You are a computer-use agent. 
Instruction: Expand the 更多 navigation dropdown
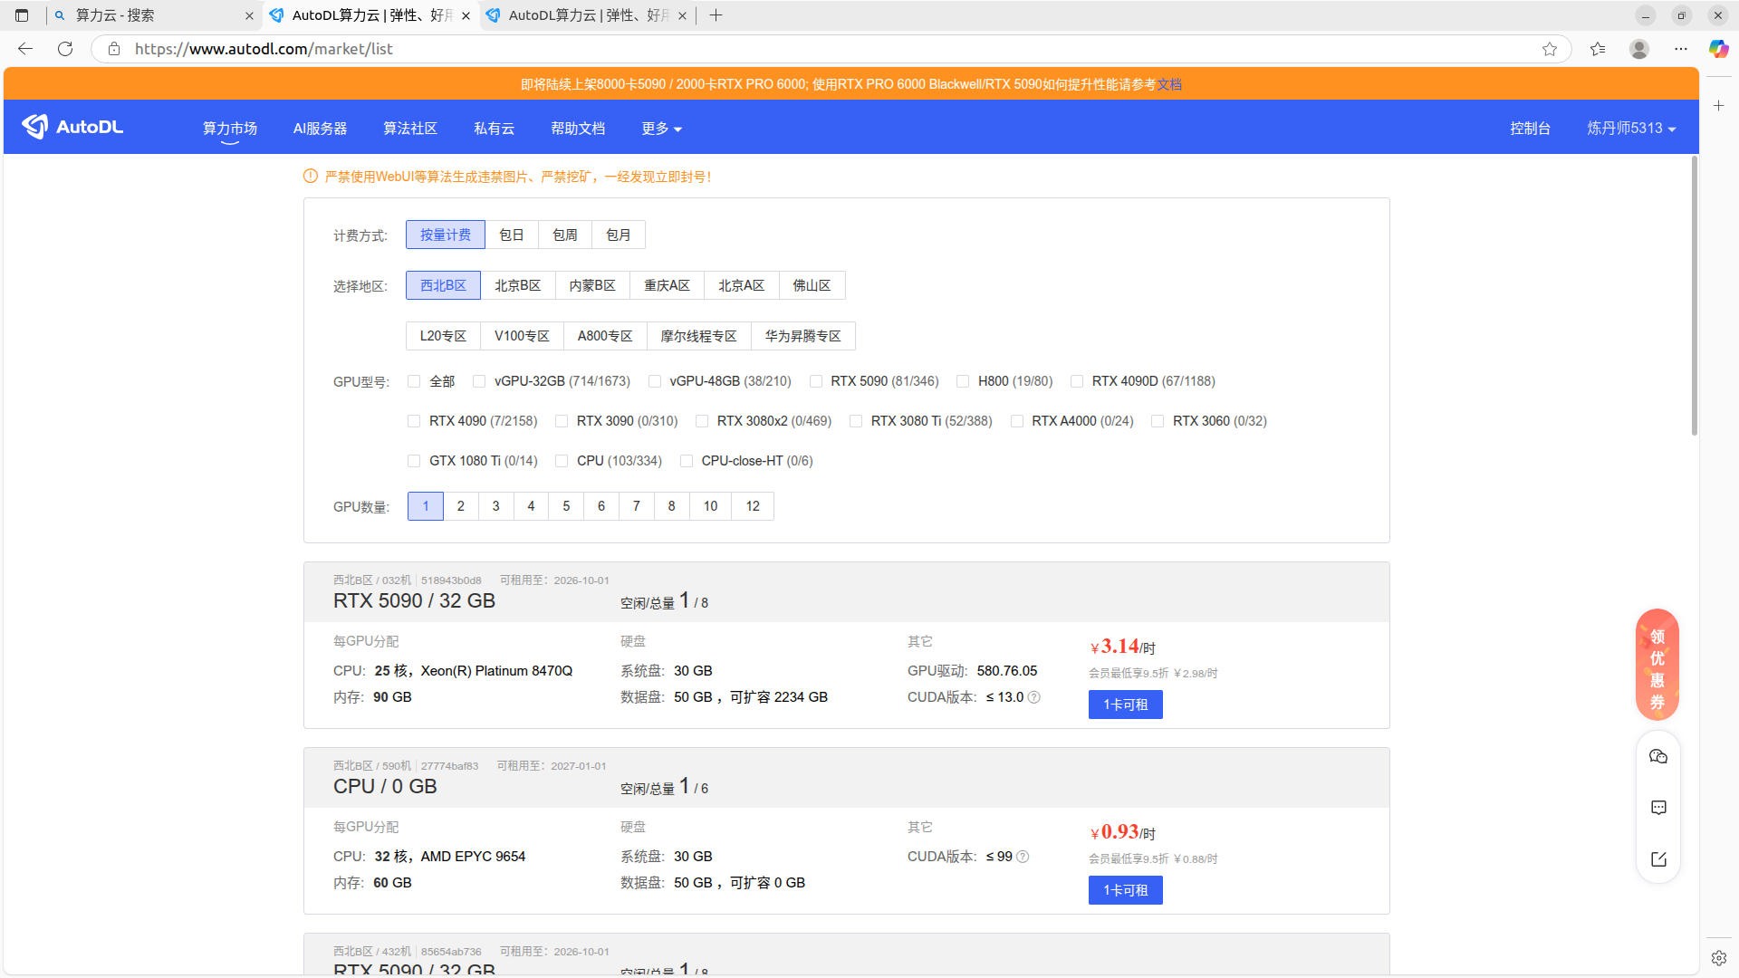point(661,129)
